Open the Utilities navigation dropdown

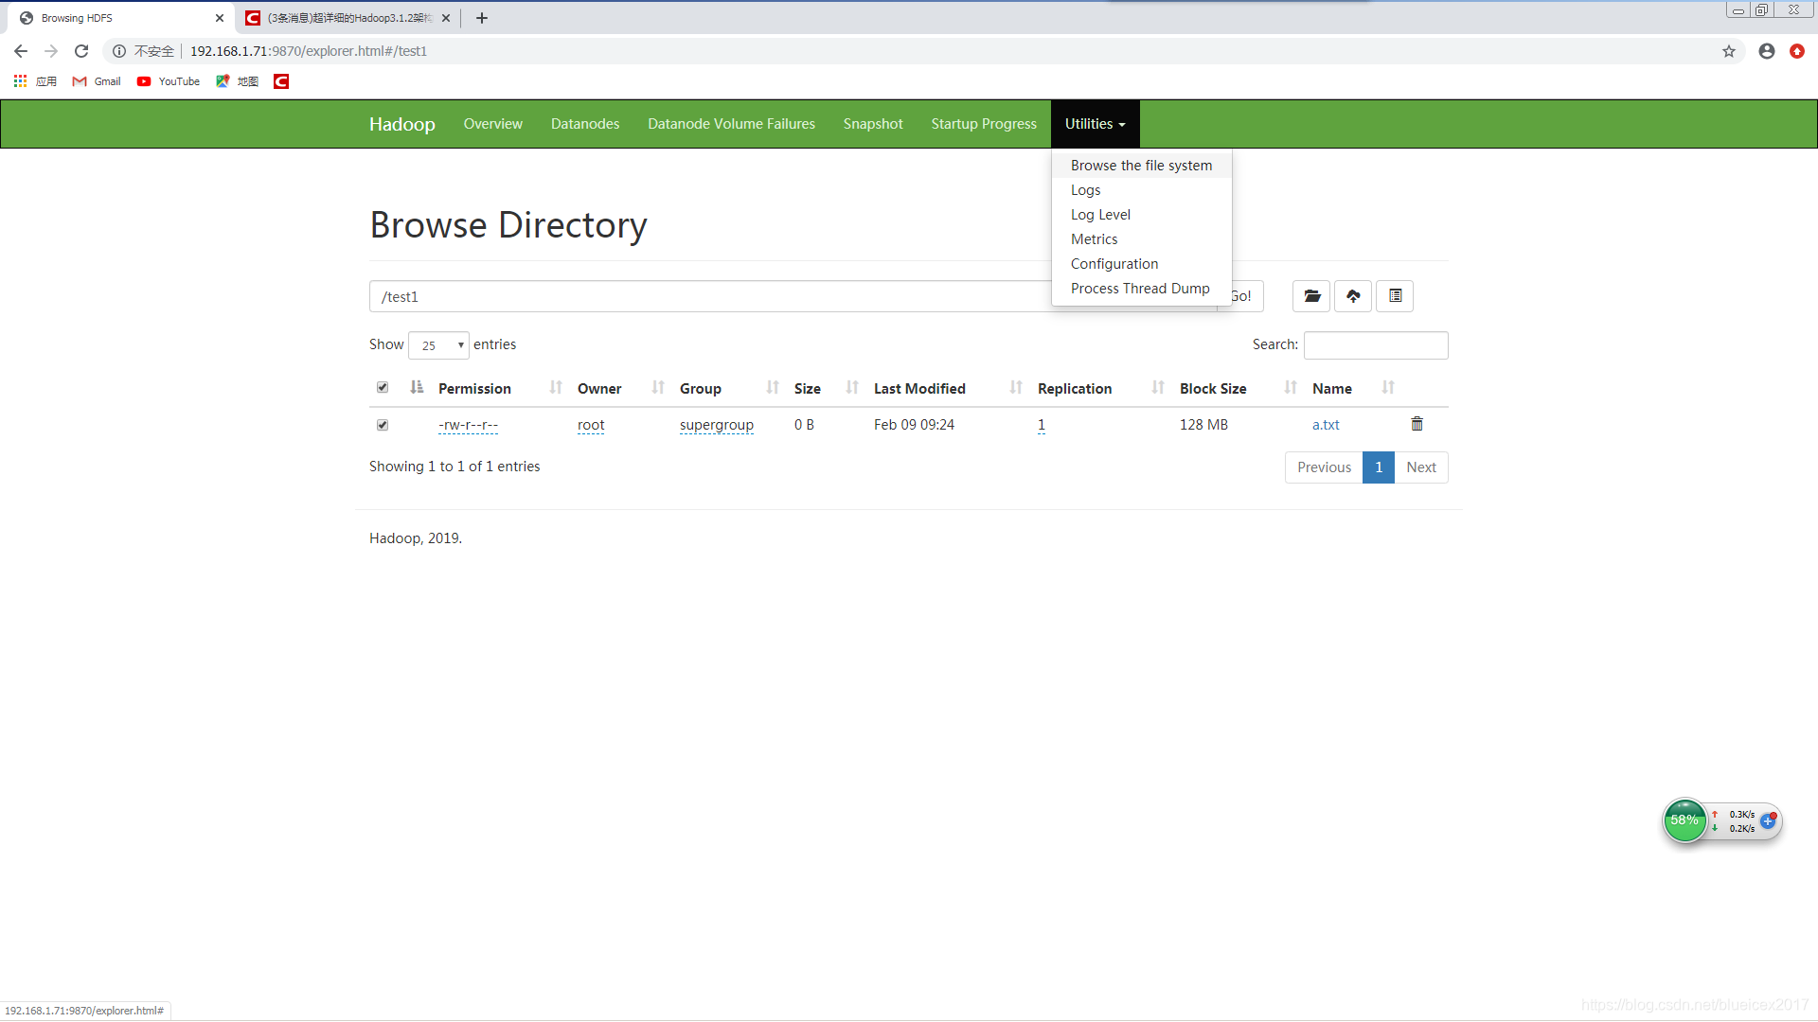1095,124
